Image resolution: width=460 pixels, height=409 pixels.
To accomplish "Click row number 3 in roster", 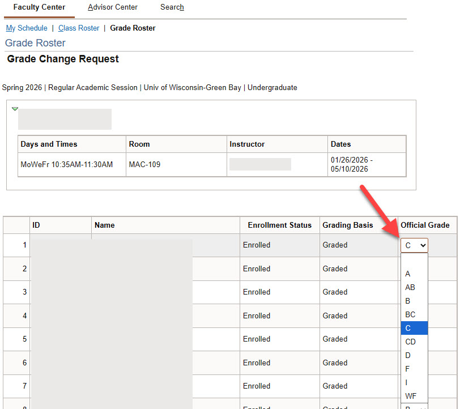I will pyautogui.click(x=25, y=292).
